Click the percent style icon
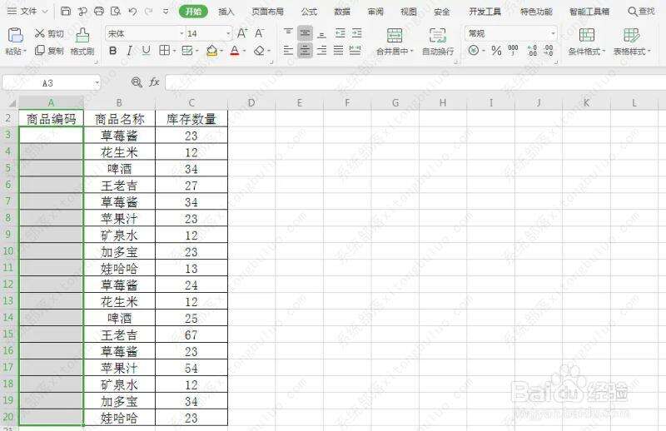The image size is (666, 431). (496, 51)
